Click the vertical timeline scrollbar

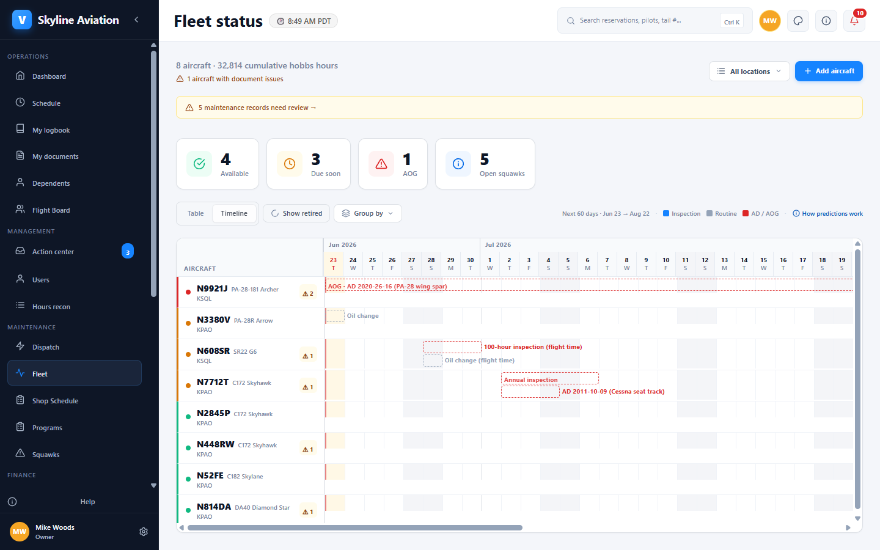857,379
